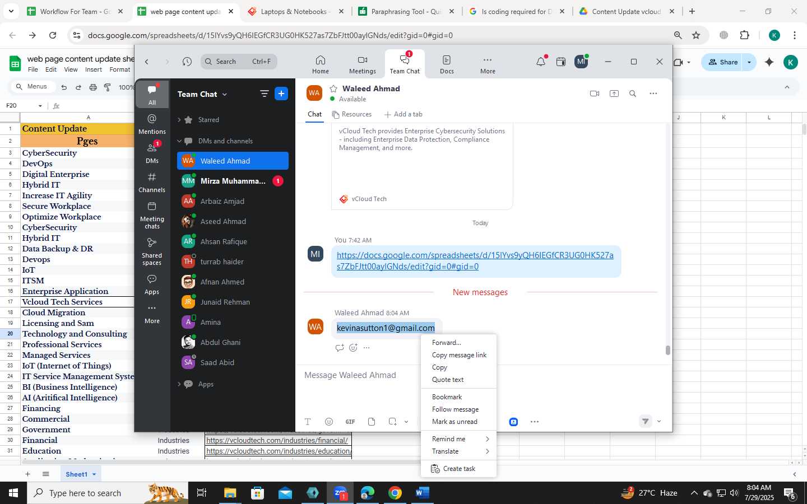Choose Copy message link in context menu
This screenshot has width=807, height=504.
tap(458, 355)
